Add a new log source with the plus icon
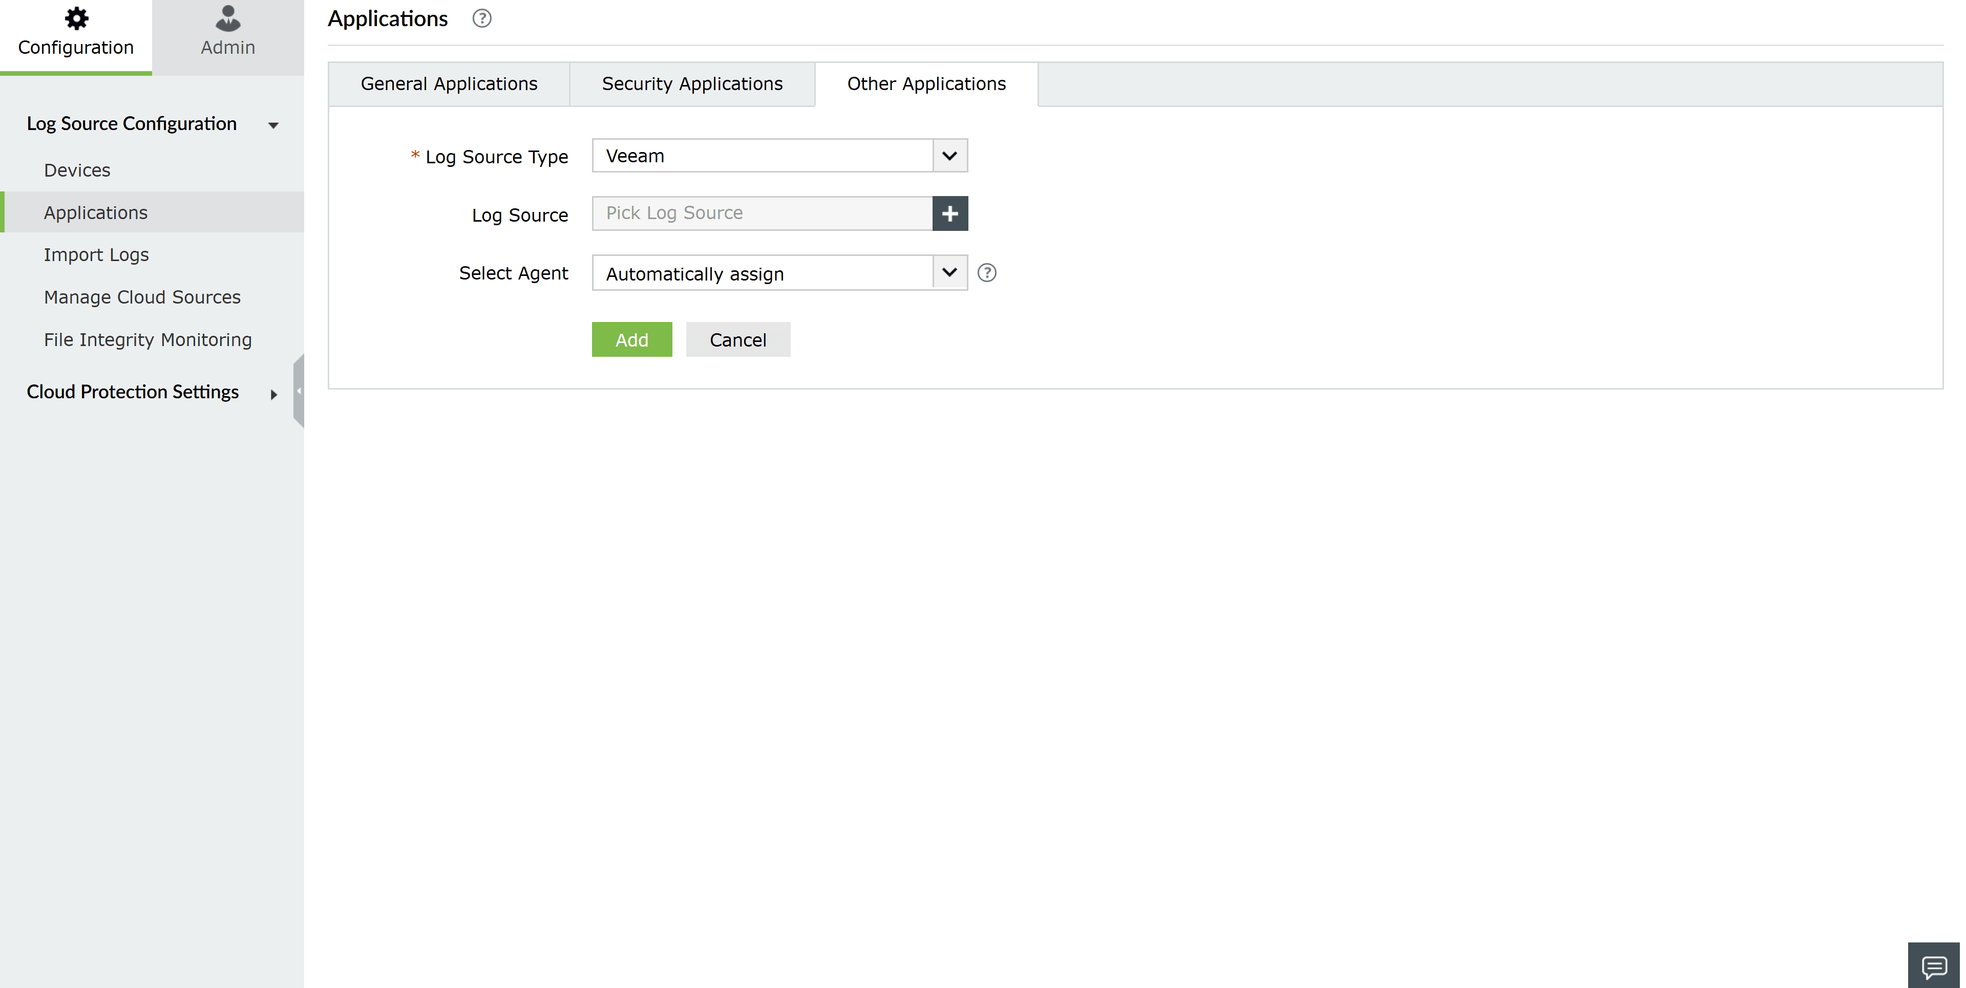Viewport: 1966px width, 988px height. pyautogui.click(x=950, y=213)
